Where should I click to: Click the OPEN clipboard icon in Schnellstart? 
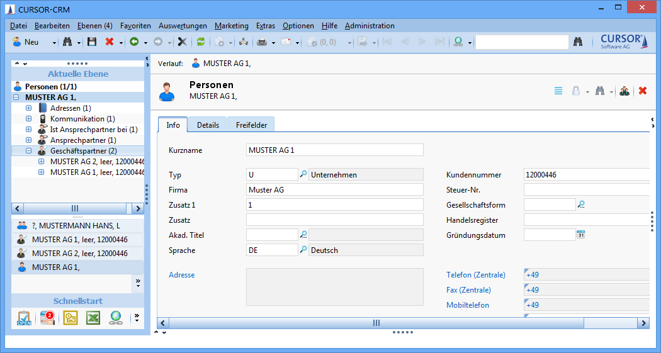pos(24,318)
